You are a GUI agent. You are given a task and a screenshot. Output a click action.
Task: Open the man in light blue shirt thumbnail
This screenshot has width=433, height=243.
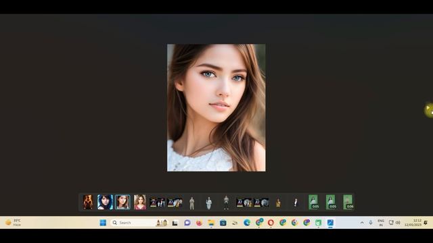[x=209, y=202]
